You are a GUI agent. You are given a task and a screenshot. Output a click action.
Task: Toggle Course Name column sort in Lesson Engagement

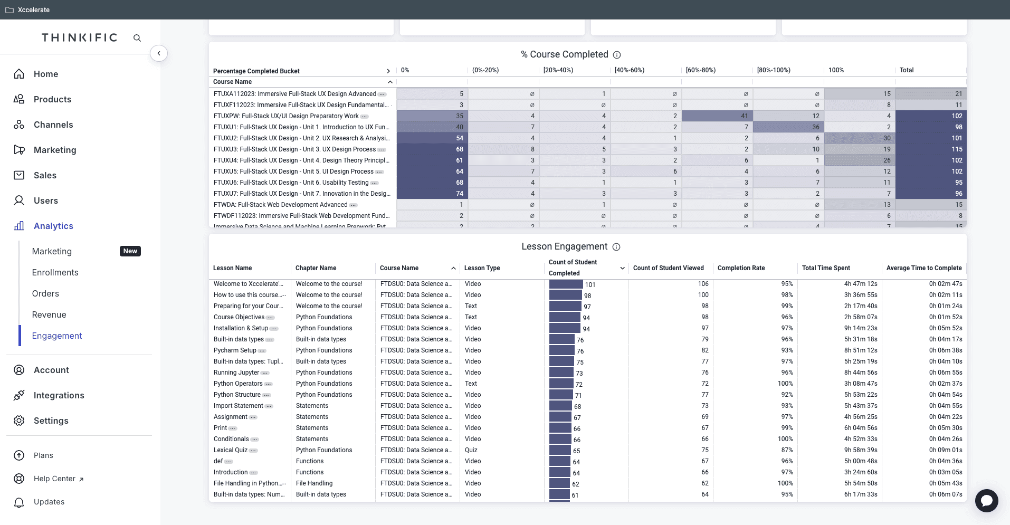click(453, 268)
